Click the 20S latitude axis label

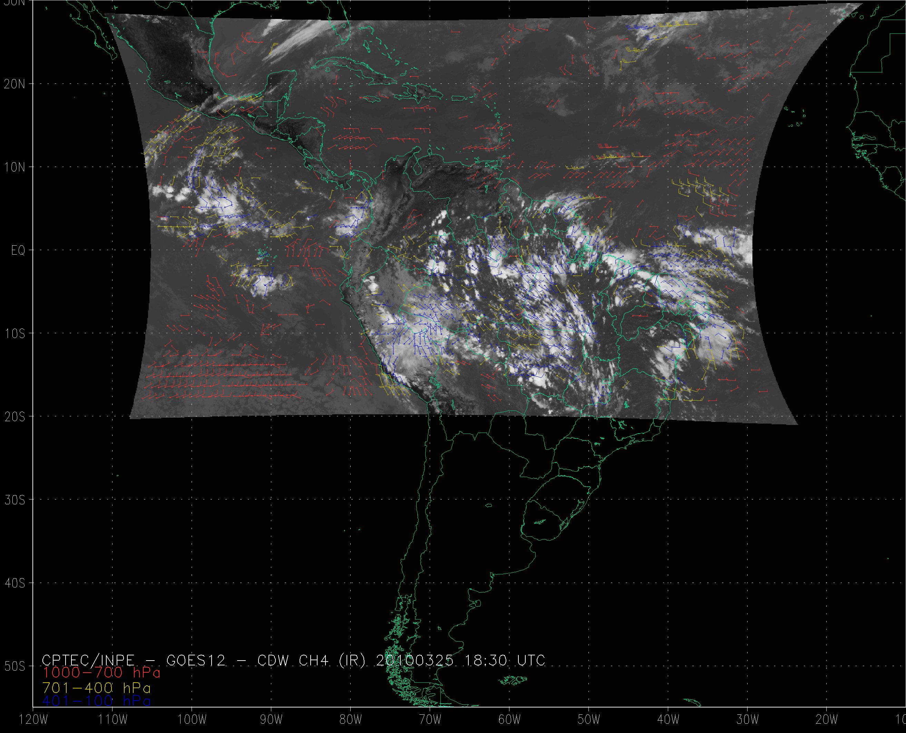pos(15,417)
